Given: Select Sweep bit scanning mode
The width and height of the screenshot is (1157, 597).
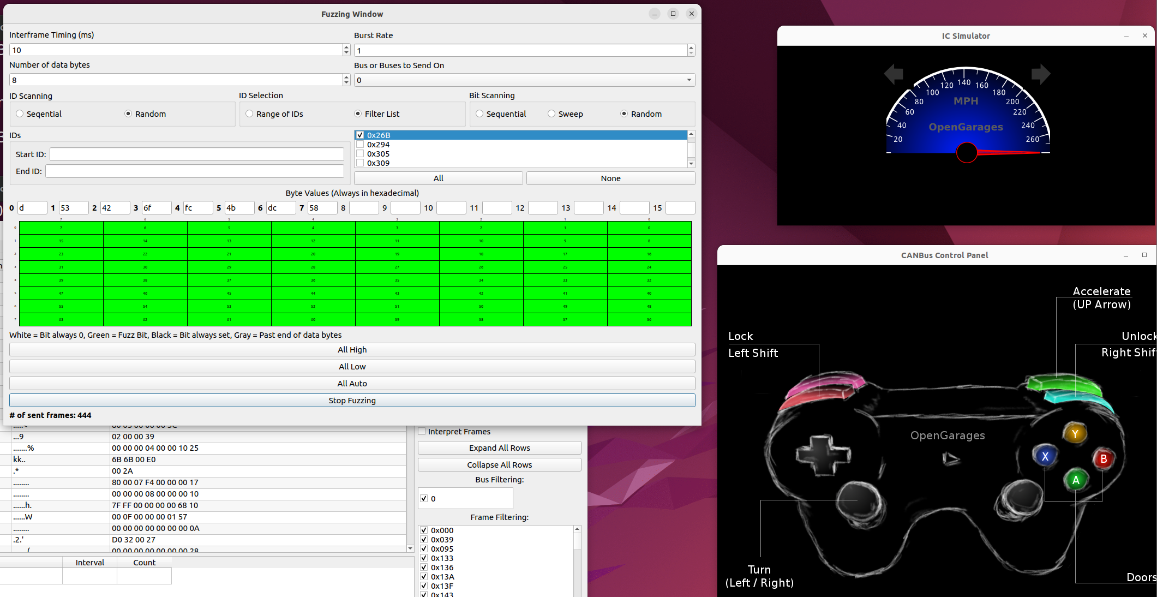Looking at the screenshot, I should 551,114.
